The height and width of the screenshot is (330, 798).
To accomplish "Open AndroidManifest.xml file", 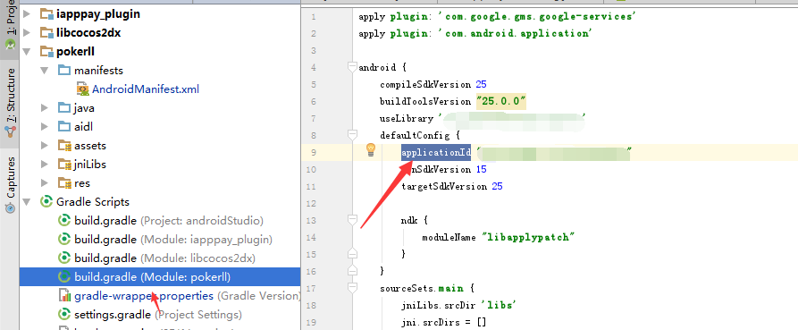I will (x=145, y=89).
